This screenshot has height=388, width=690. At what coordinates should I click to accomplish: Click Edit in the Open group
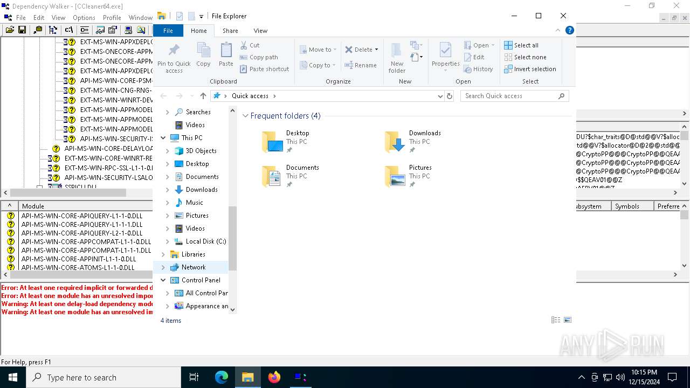tap(474, 57)
